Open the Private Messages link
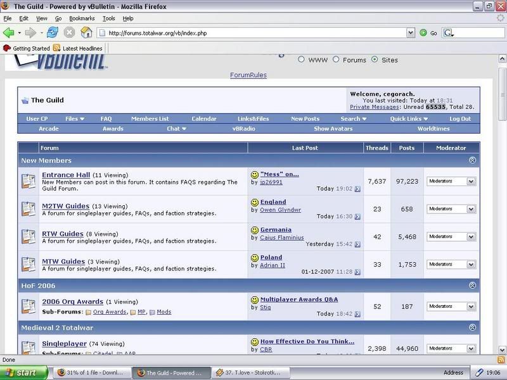This screenshot has height=380, width=507. coord(375,107)
